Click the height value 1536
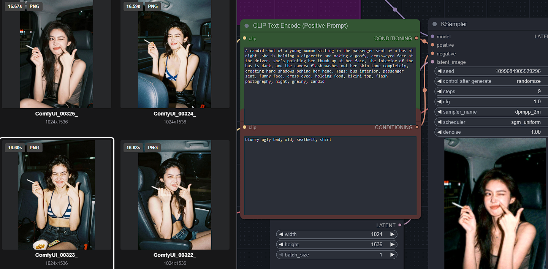Viewport: 548px width, 269px height. click(x=377, y=244)
